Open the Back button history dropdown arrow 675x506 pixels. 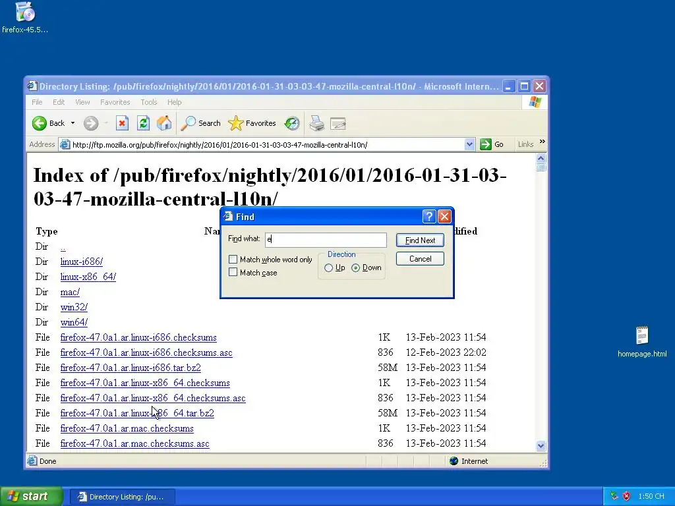coord(73,123)
